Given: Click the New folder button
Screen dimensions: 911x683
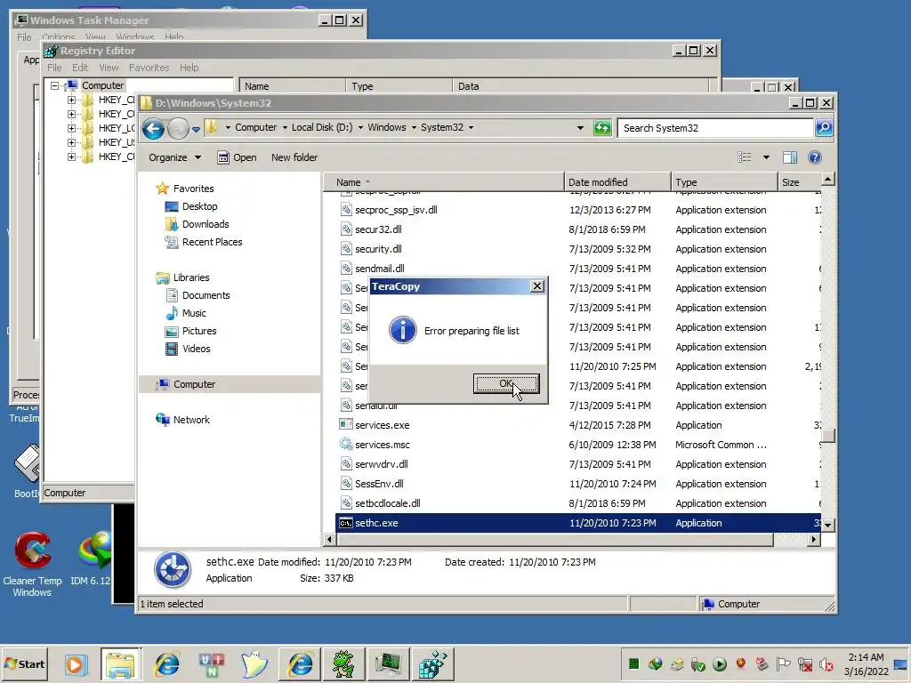Looking at the screenshot, I should point(294,157).
